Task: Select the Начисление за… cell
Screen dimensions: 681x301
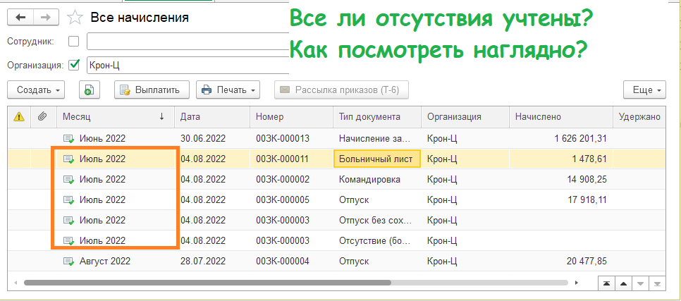Action: (377, 139)
